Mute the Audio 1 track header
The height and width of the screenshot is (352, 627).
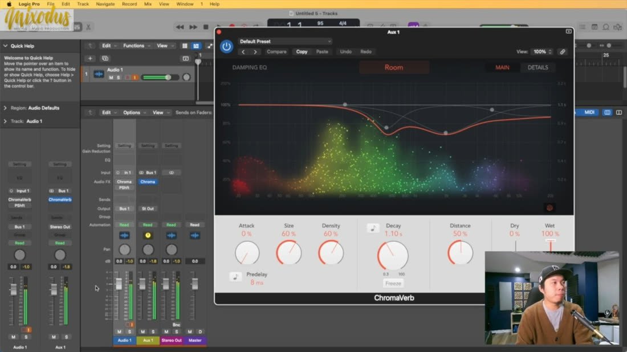pos(111,77)
